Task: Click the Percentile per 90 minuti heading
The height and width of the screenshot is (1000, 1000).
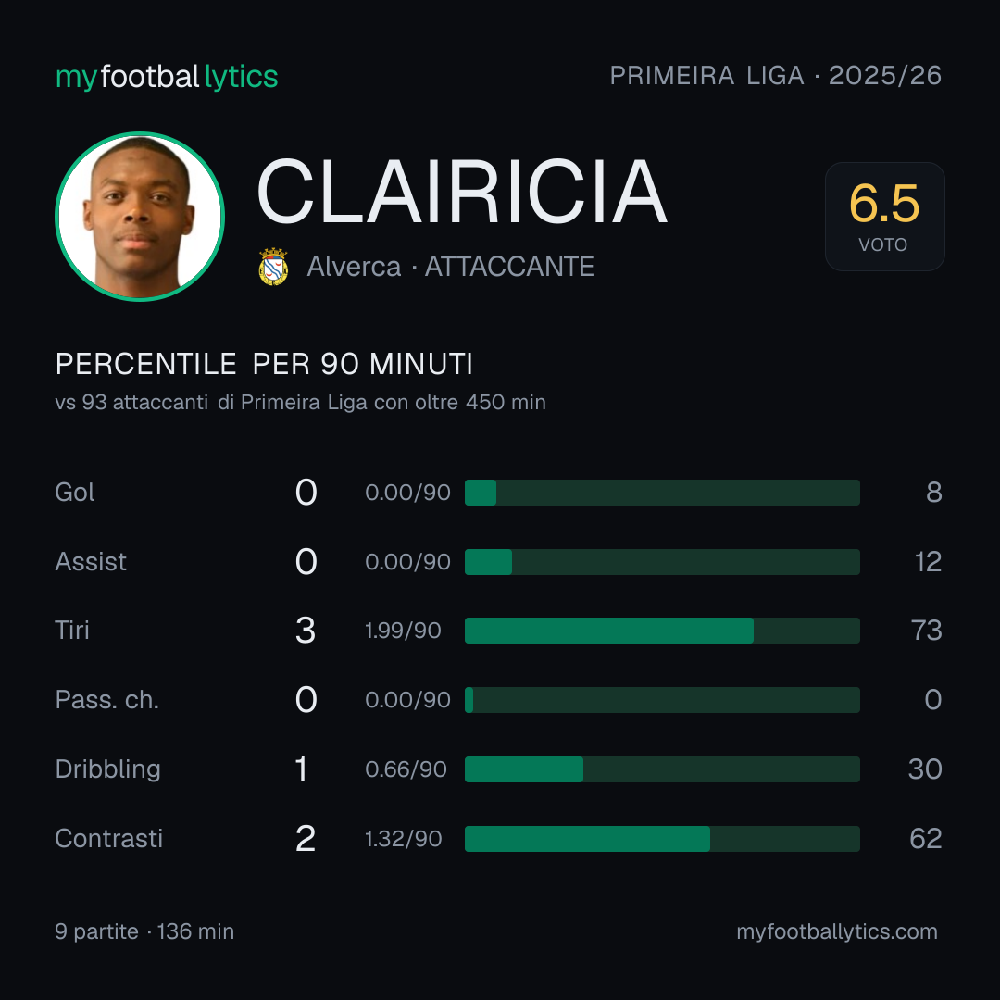Action: (x=264, y=364)
